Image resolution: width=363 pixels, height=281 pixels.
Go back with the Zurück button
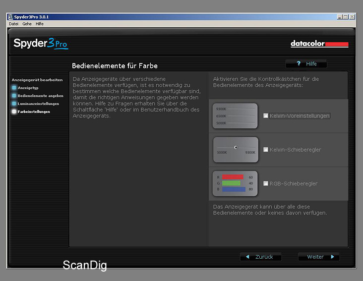[261, 257]
